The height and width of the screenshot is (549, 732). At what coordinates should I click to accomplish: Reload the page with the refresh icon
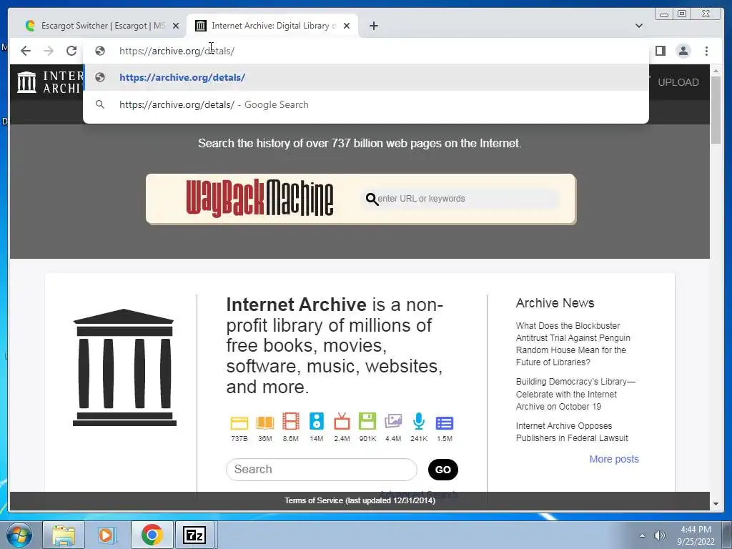[x=71, y=51]
